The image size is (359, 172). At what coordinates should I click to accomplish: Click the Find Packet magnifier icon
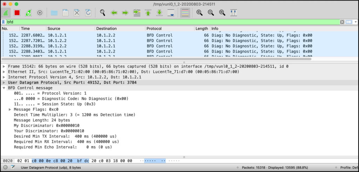pos(102,13)
